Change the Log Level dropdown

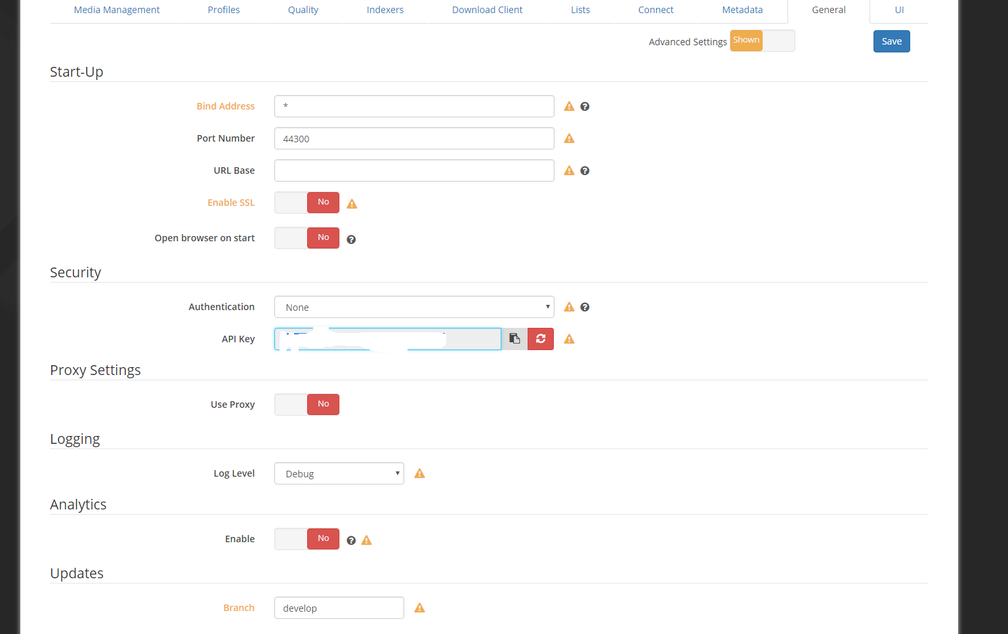click(339, 473)
